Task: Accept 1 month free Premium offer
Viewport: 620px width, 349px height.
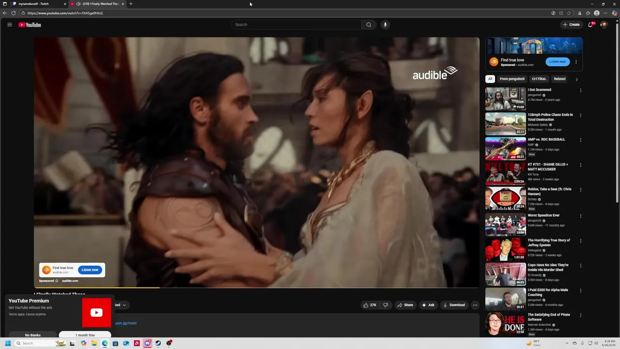Action: pos(85,335)
